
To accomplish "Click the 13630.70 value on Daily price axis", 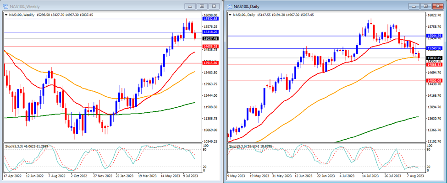I will pyautogui.click(x=435, y=119).
